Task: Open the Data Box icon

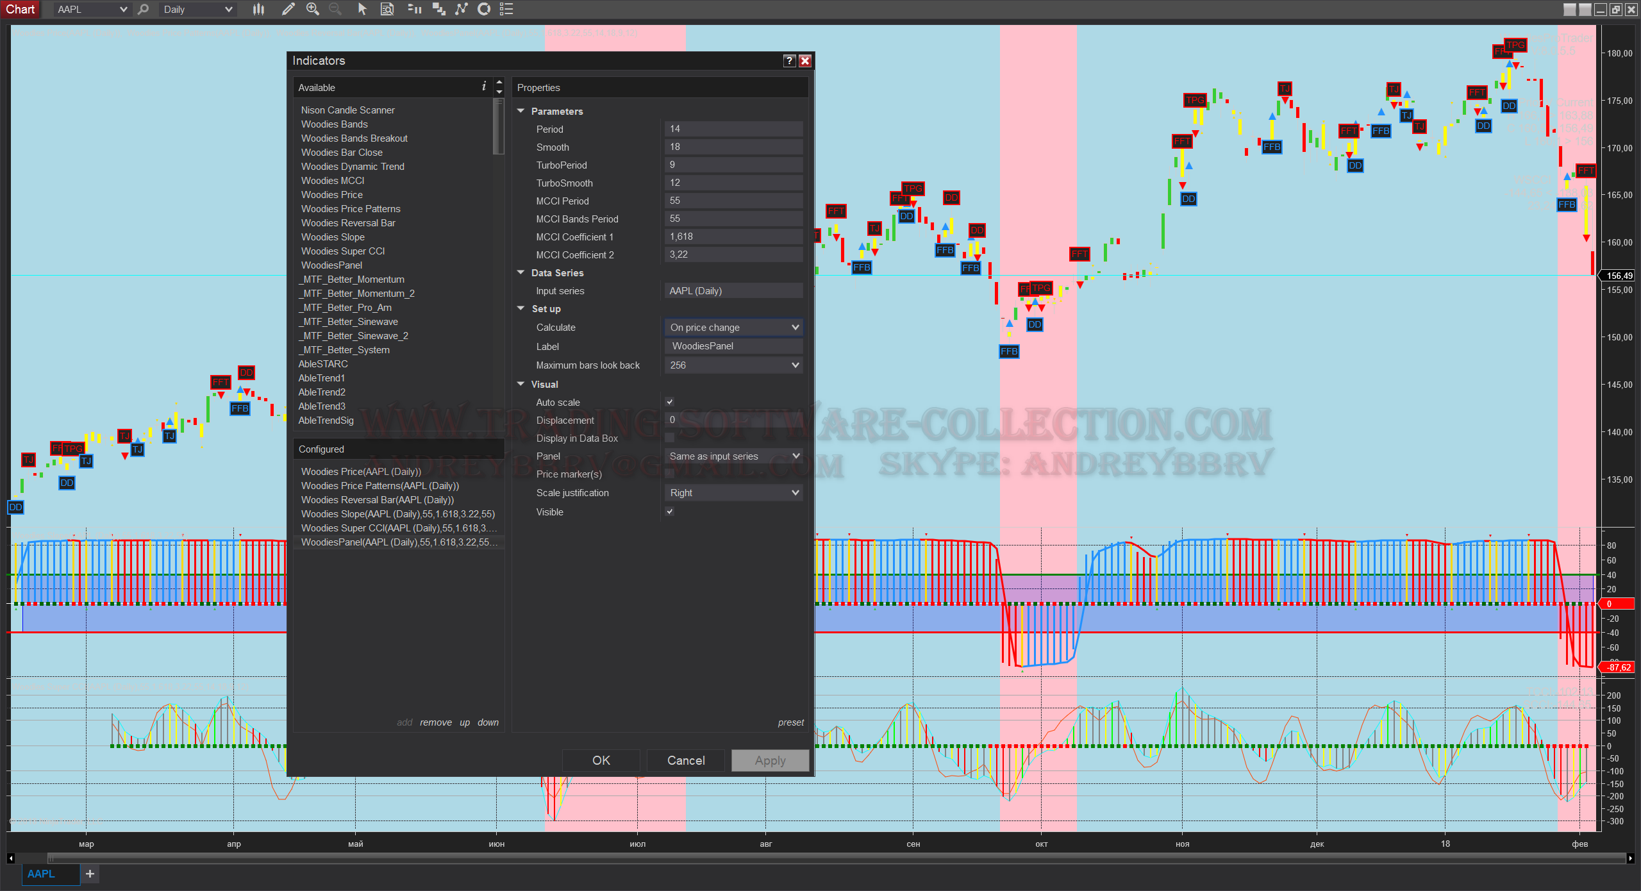Action: tap(387, 9)
